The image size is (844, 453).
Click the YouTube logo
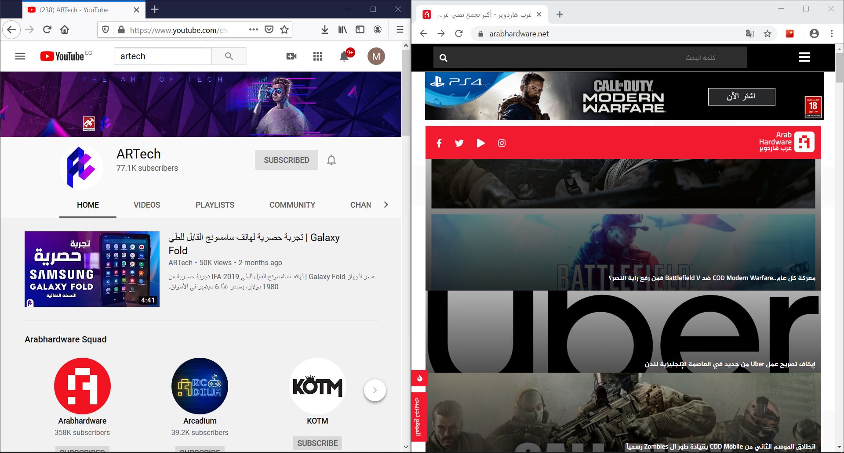[62, 56]
